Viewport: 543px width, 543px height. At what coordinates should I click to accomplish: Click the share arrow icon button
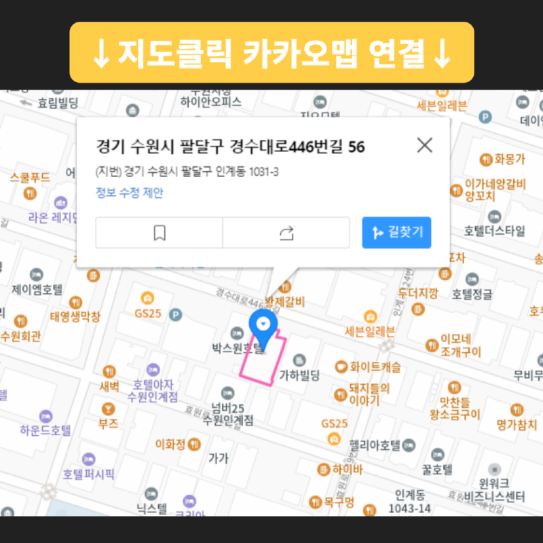[286, 233]
